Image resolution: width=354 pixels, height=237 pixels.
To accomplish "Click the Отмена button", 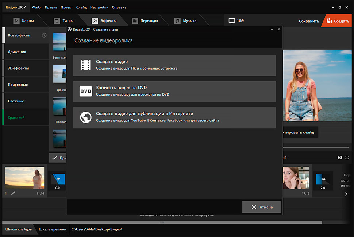I will pyautogui.click(x=261, y=207).
